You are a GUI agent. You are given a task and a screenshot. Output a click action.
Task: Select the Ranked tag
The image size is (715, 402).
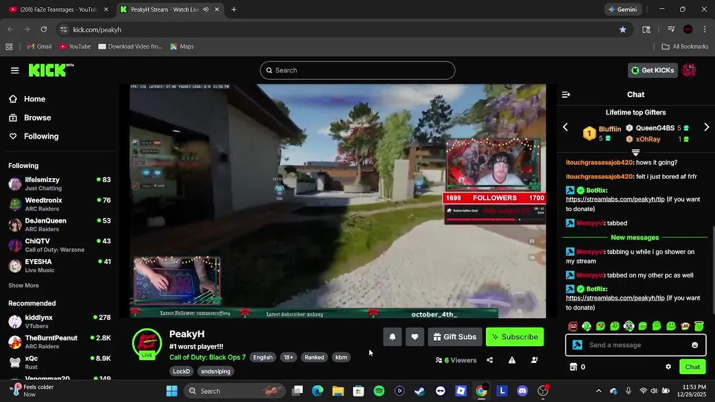314,357
